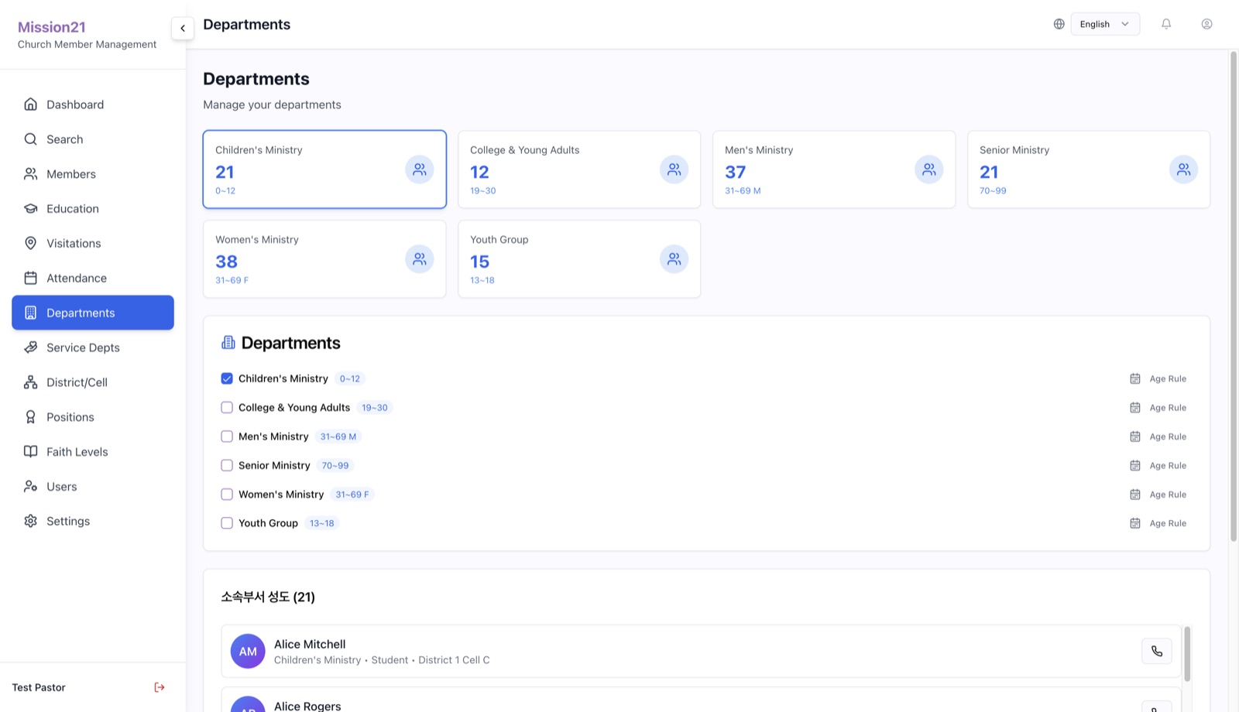Screen dimensions: 1239x712
Task: Click people icon on Senior Ministry card
Action: [1184, 169]
